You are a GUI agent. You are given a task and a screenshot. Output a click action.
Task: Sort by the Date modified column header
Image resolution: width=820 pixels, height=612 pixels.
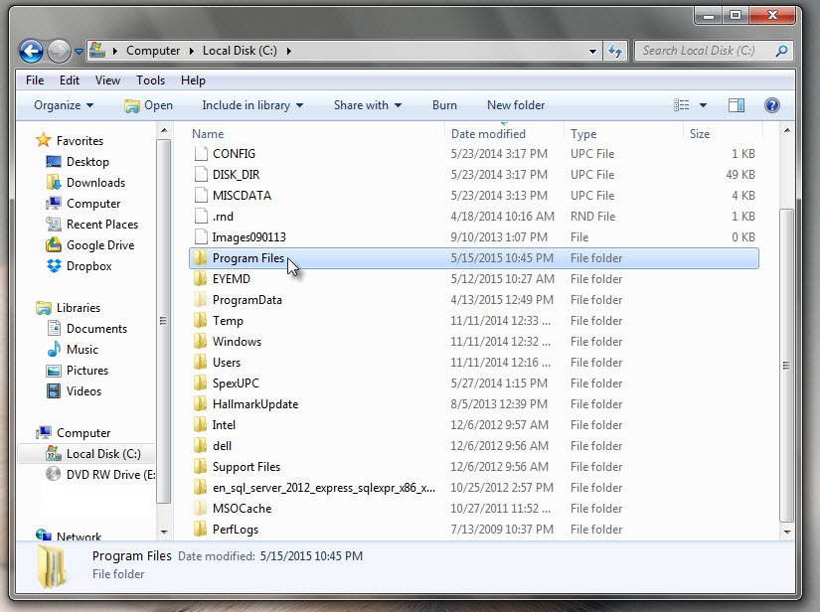tap(488, 134)
